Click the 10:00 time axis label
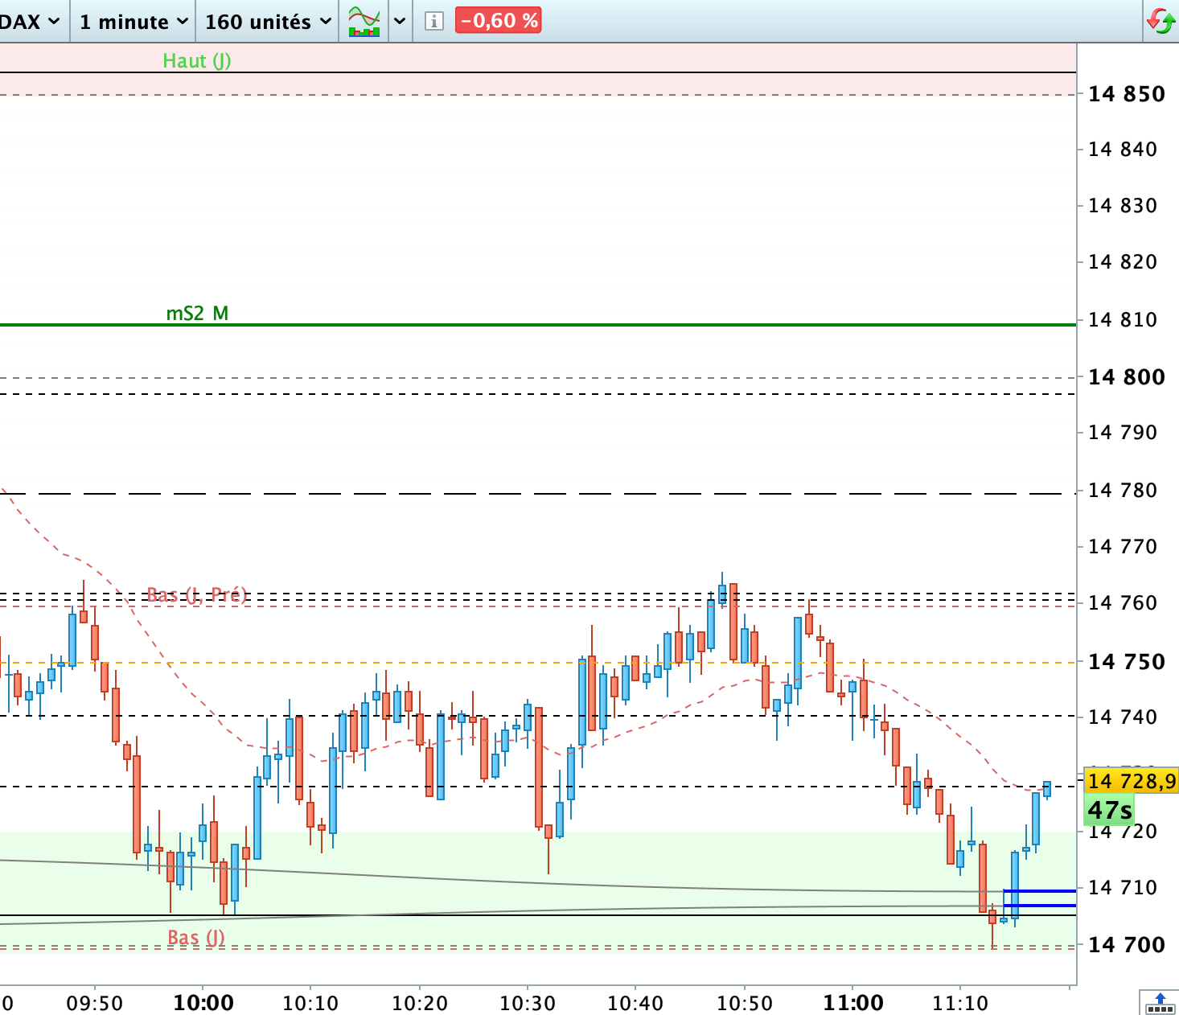This screenshot has width=1179, height=1015. tap(203, 1003)
